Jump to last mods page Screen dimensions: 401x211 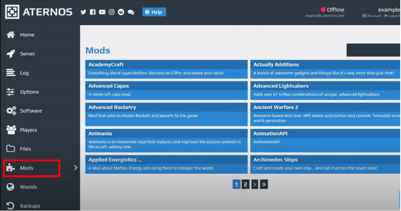tap(264, 184)
